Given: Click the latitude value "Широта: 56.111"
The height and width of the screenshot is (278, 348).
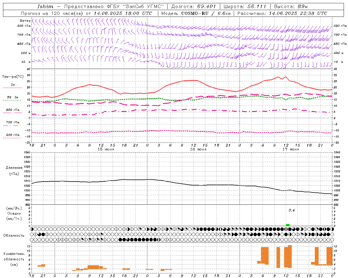Looking at the screenshot, I should tap(245, 7).
